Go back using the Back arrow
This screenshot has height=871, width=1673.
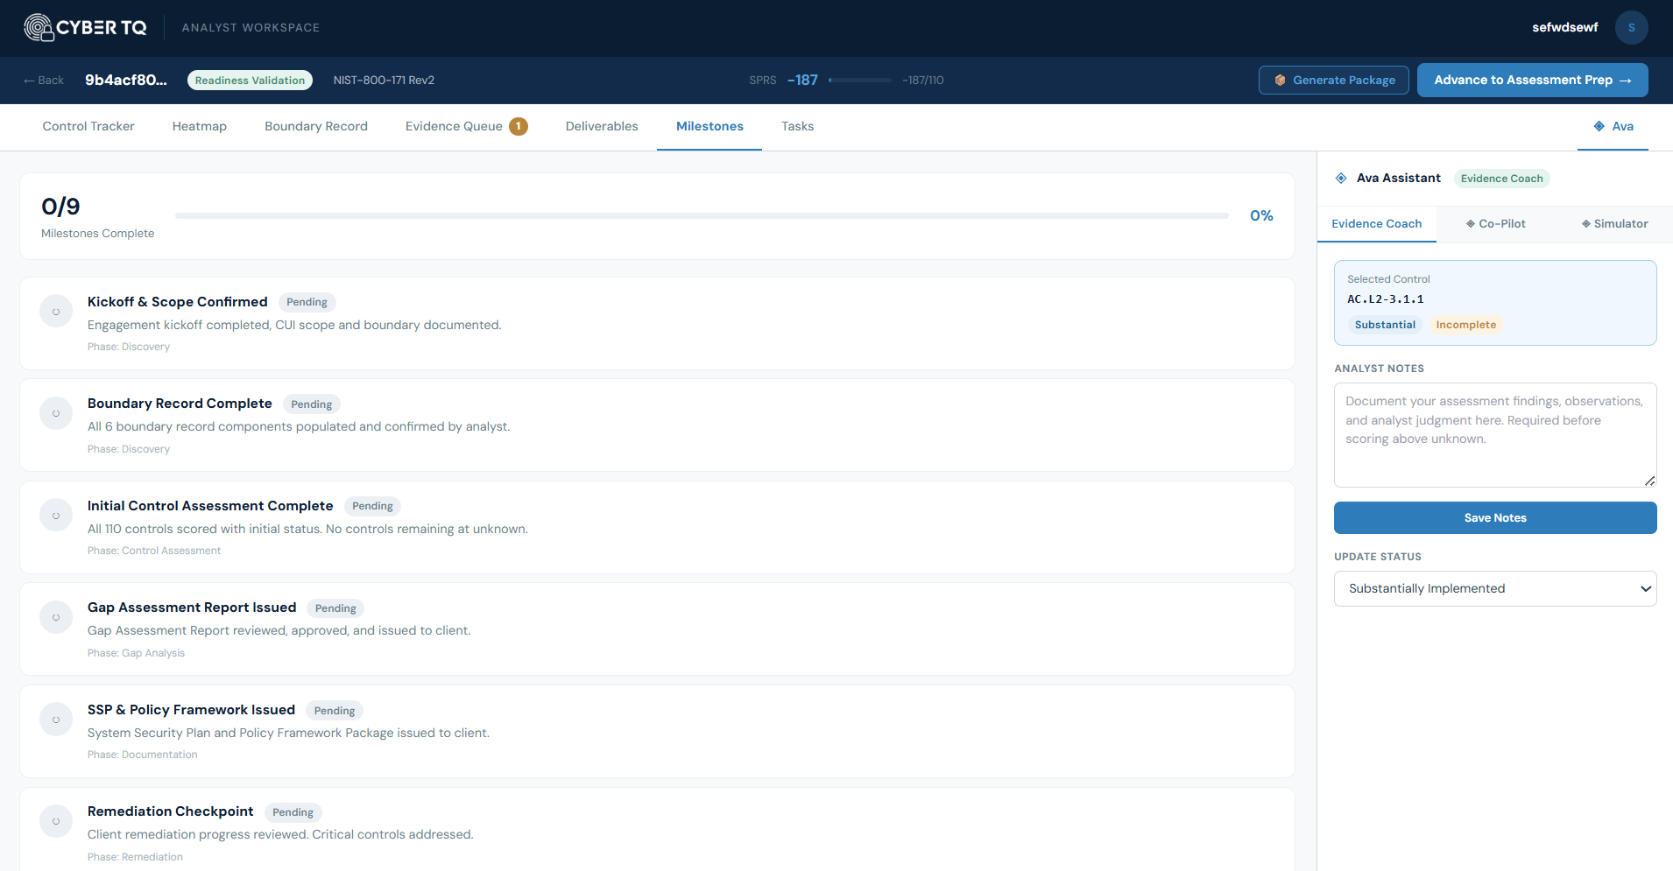click(44, 81)
